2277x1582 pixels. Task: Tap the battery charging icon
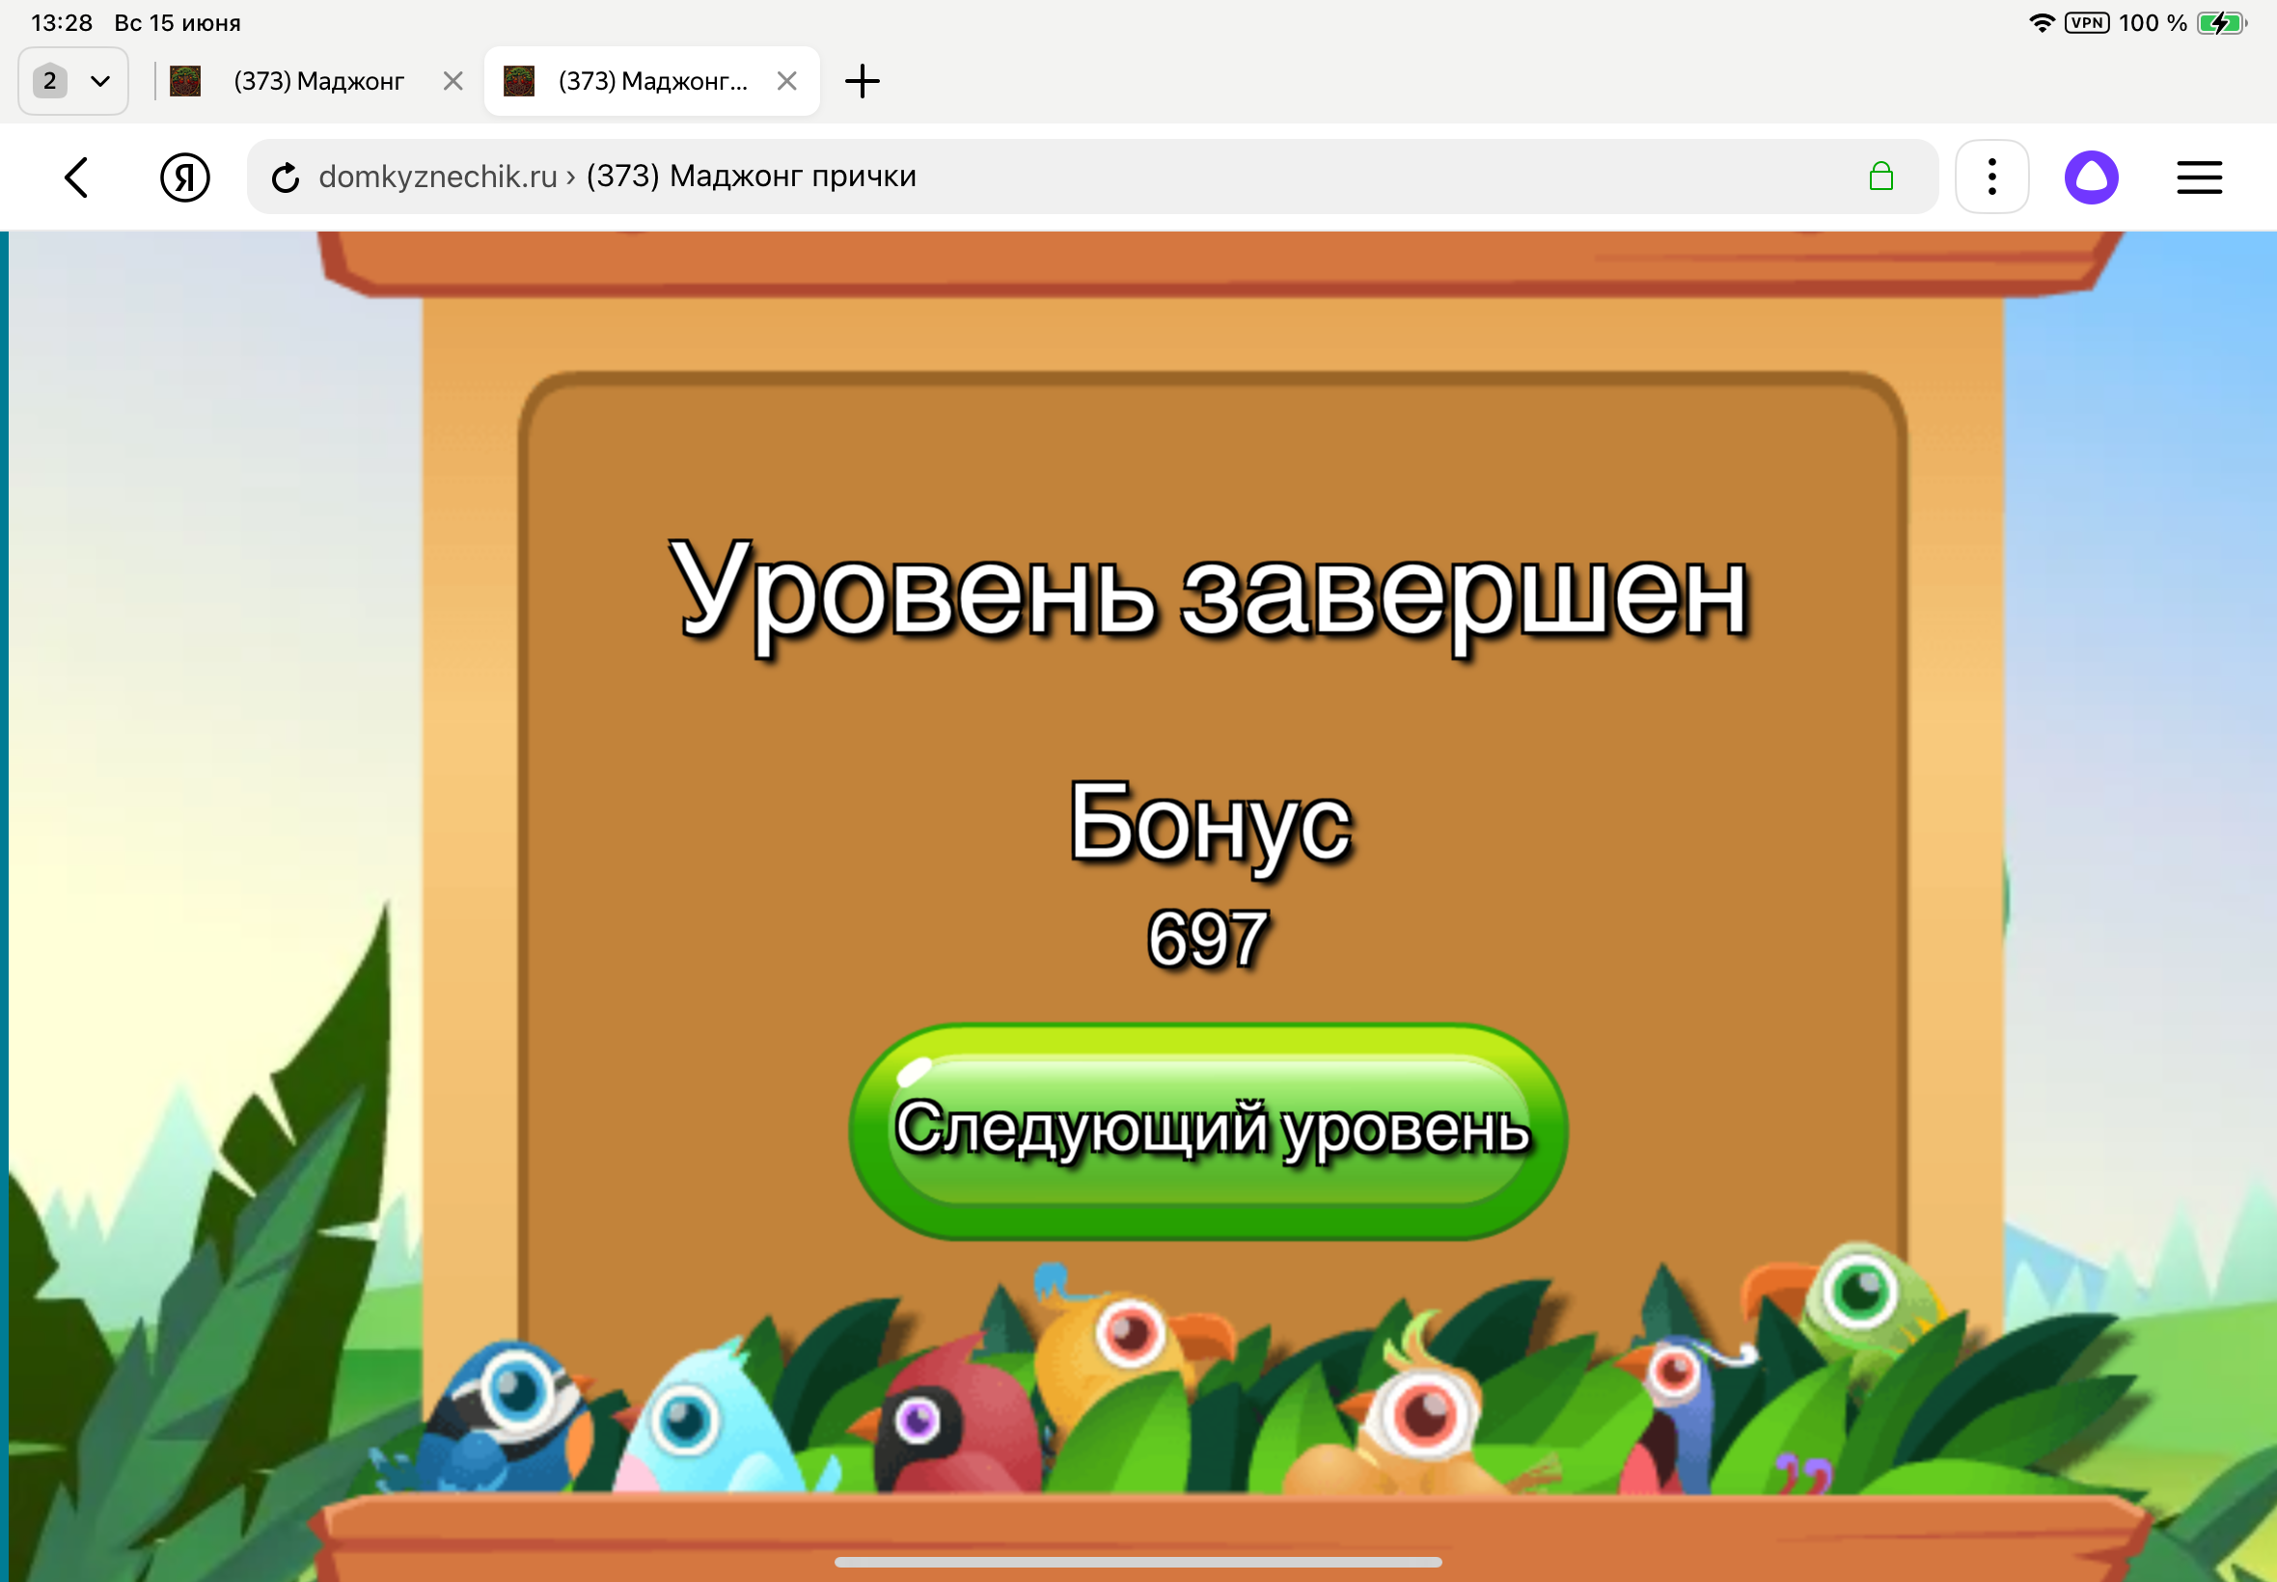point(2221,23)
